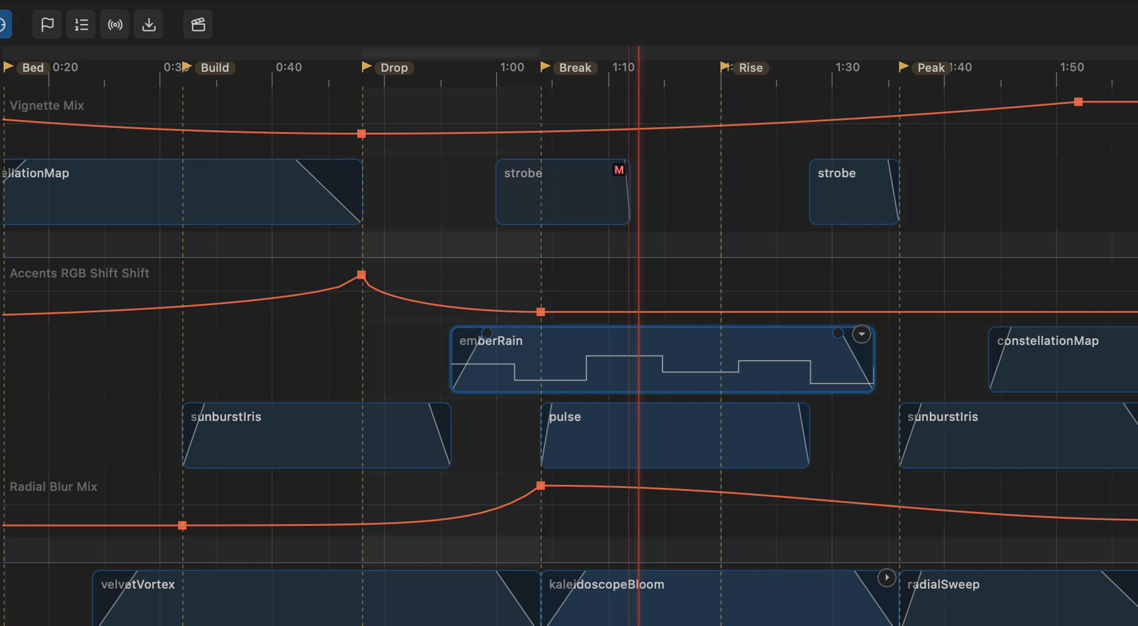Select the kaleidoscopeBloom clip
1138x626 pixels.
tap(720, 598)
